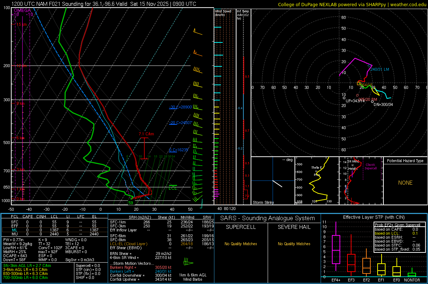Click the 'UP=343/14' Corfidi label on hodograph
This screenshot has width=428, height=284.
point(355,101)
